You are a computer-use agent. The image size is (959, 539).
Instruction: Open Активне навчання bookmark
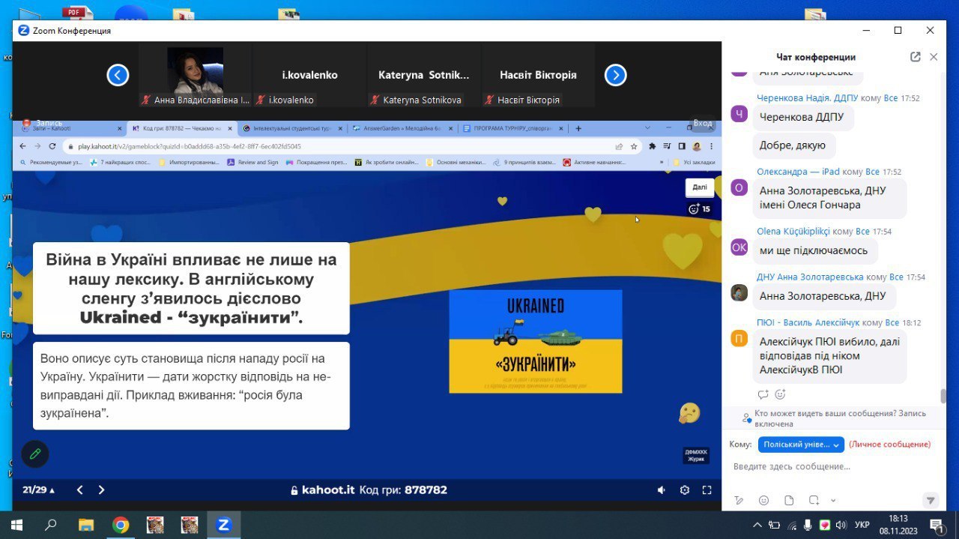(595, 162)
